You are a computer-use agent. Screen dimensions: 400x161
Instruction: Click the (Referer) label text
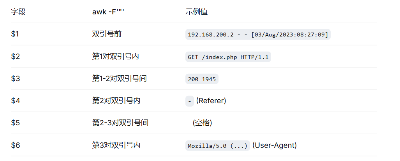tap(211, 101)
